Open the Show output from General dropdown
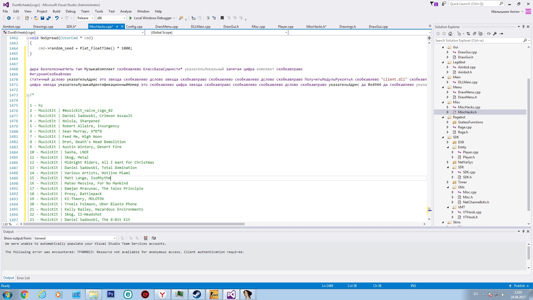533x300 pixels. (x=75, y=238)
